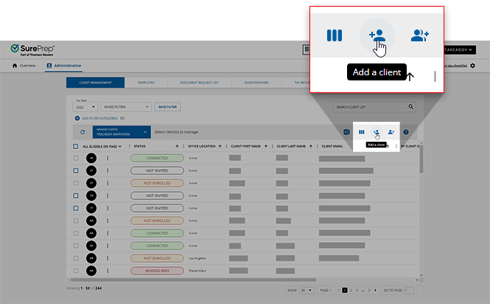Sort by Client First Name arrow
The width and height of the screenshot is (490, 304).
(x=266, y=146)
